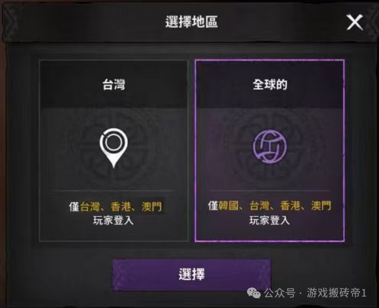Screen dimensions: 379x308
Task: Click yellow 澳門 text in the 全球的 card
Action: pyautogui.click(x=321, y=206)
